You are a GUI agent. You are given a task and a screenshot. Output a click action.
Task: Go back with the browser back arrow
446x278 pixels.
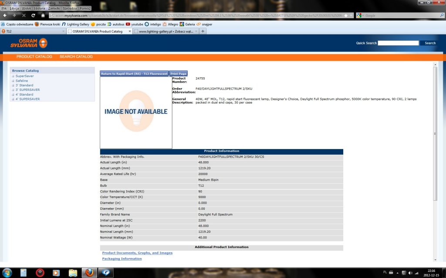point(5,15)
